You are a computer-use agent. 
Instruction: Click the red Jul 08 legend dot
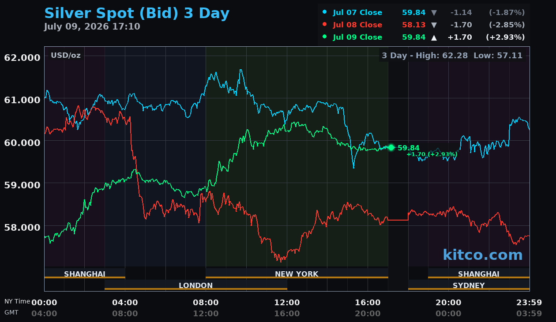(325, 24)
